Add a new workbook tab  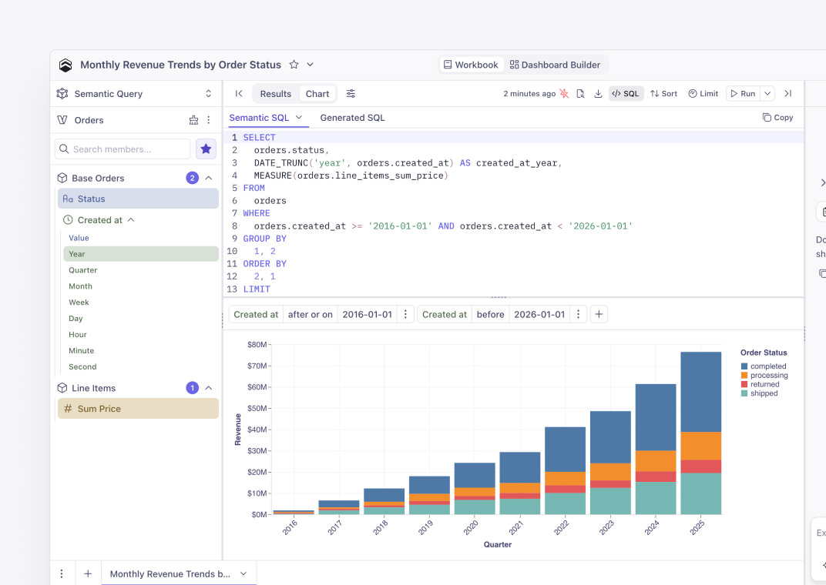pyautogui.click(x=88, y=573)
